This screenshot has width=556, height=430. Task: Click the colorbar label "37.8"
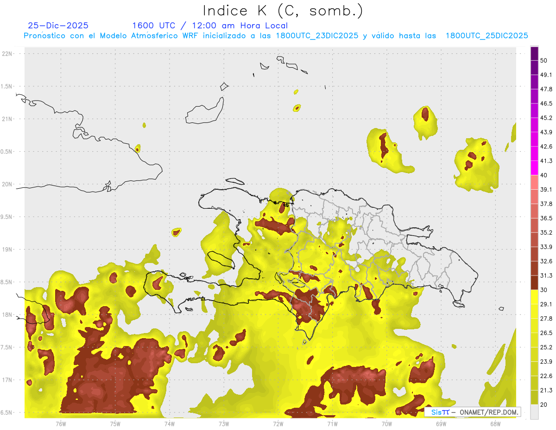(547, 204)
